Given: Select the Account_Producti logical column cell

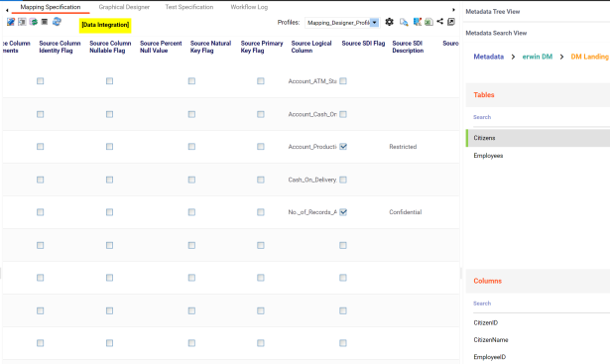Looking at the screenshot, I should point(312,147).
